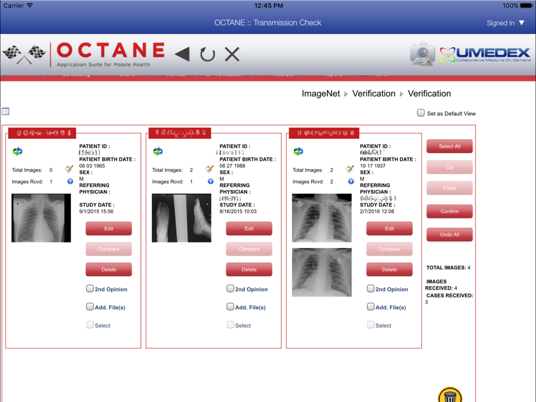This screenshot has width=536, height=402.
Task: Tick Select for patient born 06 27 1988
Action: (x=230, y=325)
